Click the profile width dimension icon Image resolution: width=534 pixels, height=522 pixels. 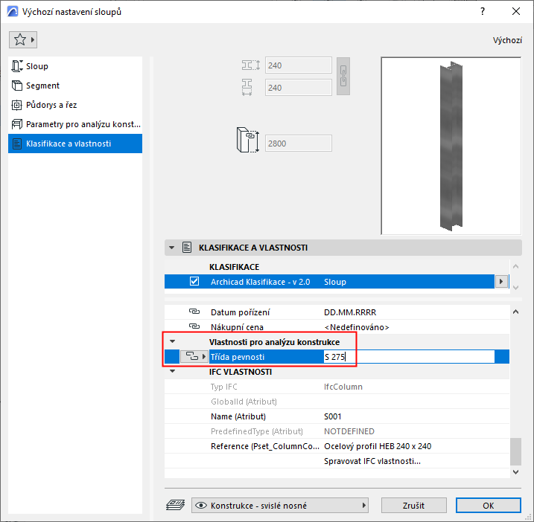247,88
